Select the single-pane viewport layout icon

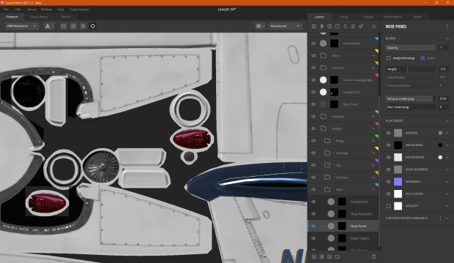click(64, 26)
